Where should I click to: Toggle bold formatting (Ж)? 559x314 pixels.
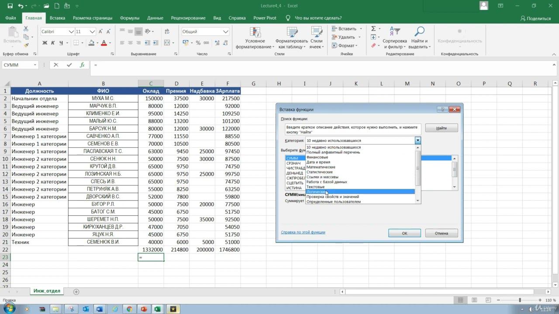click(45, 43)
